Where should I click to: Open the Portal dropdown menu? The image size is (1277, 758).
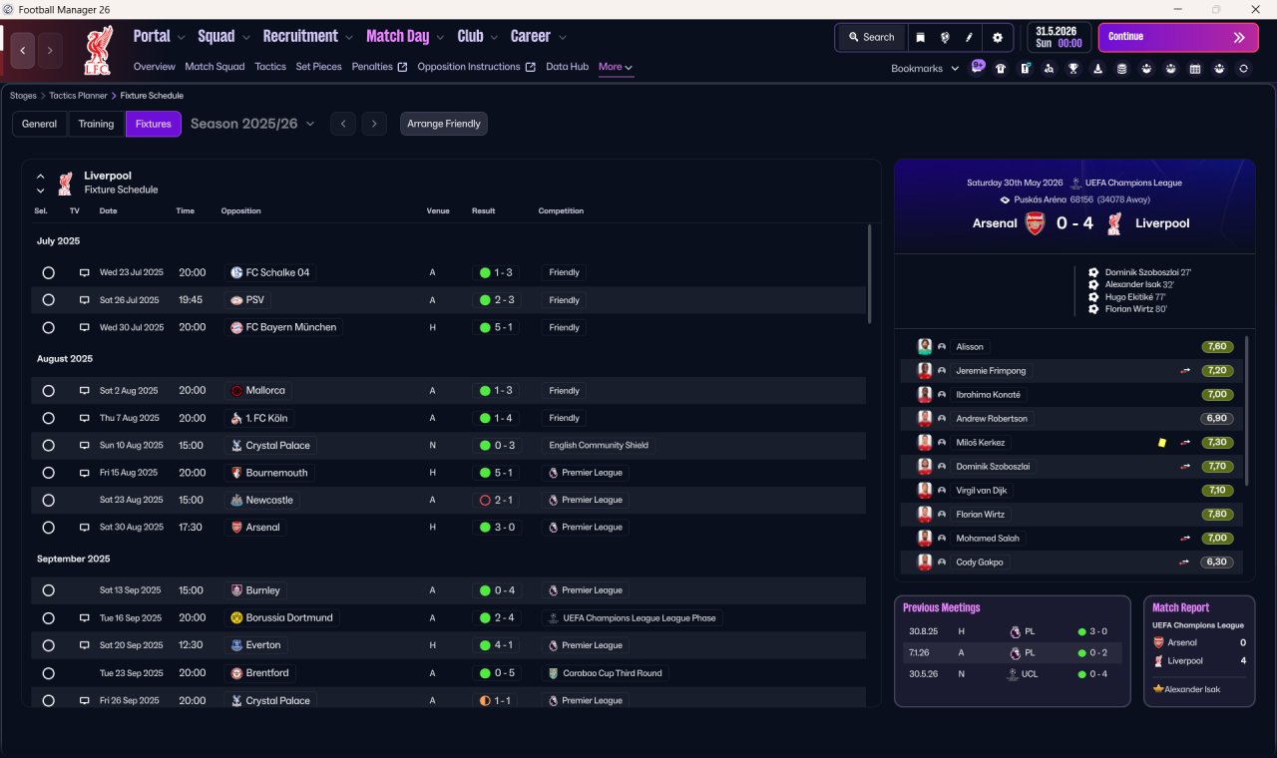coord(159,36)
